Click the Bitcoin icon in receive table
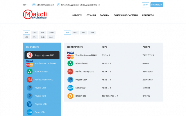This screenshot has height=116, width=186. [70, 96]
